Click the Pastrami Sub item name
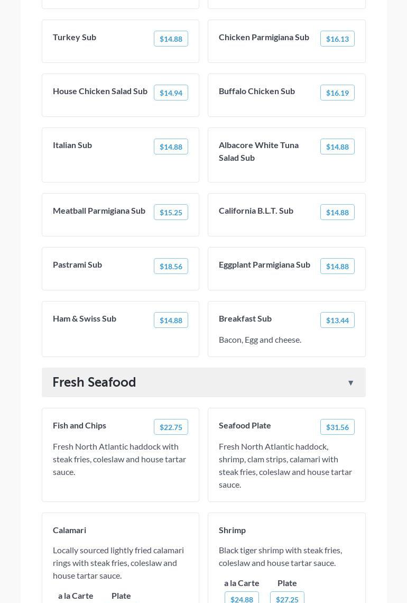The height and width of the screenshot is (603, 407). [77, 264]
